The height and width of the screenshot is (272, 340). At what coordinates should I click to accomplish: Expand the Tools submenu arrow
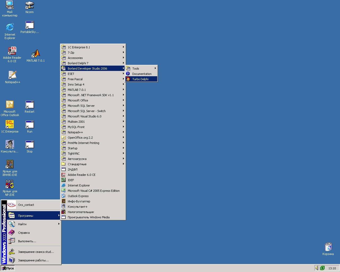pos(155,68)
